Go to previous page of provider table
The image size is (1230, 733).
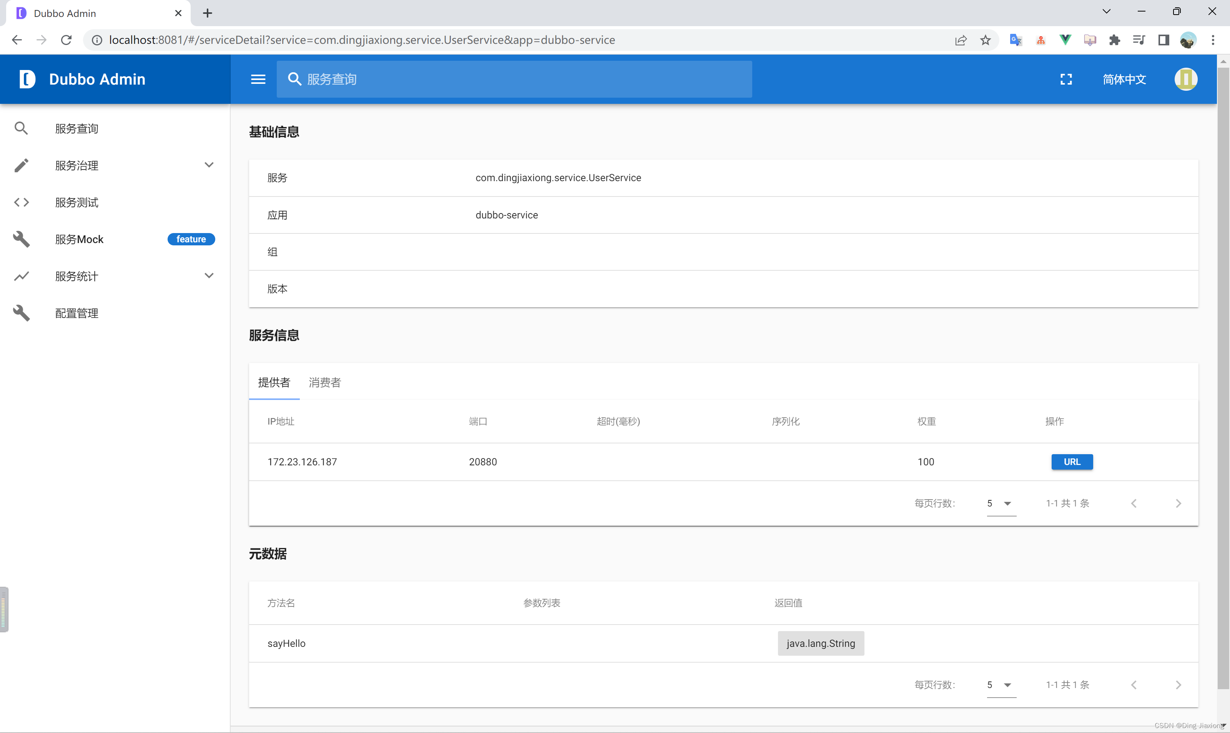click(1134, 503)
